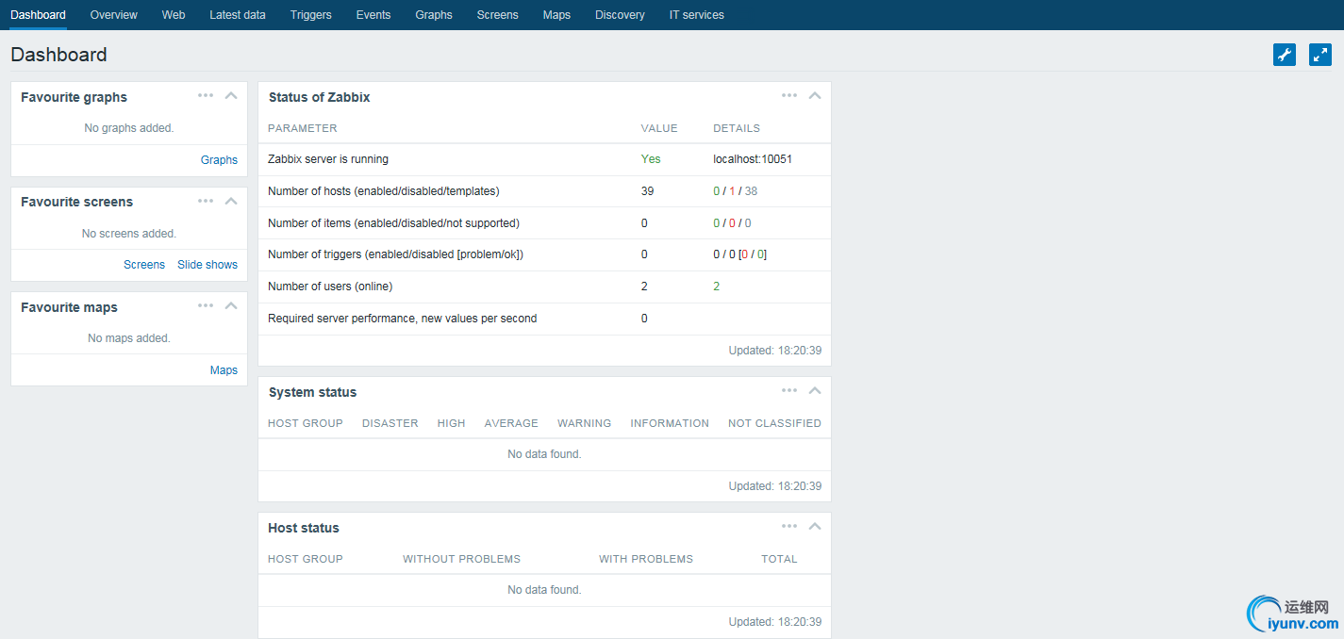Select 'Number of items' parameter text
Viewport: 1344px width, 639px height.
tap(393, 223)
